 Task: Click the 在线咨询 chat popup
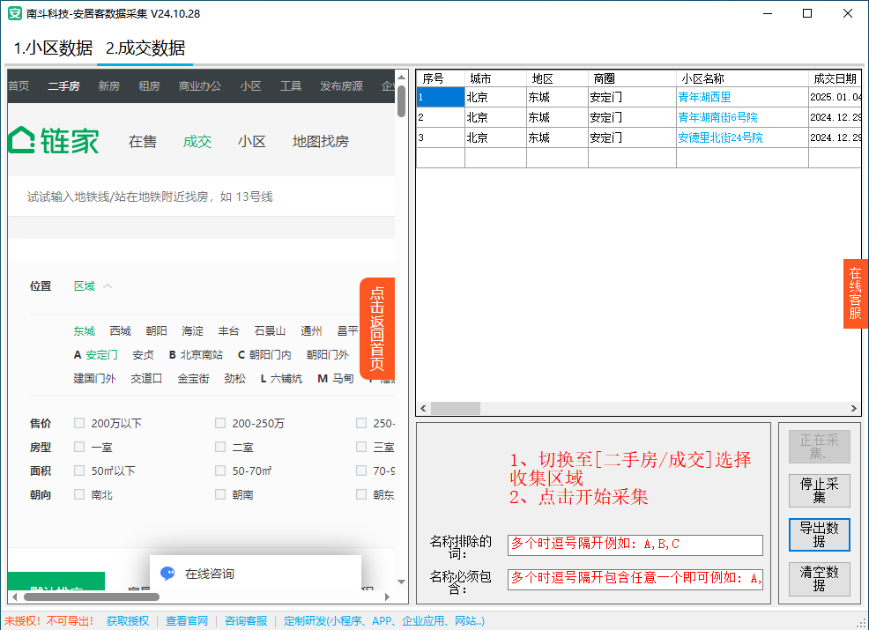pyautogui.click(x=256, y=574)
